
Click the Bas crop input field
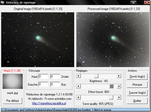click(55, 84)
